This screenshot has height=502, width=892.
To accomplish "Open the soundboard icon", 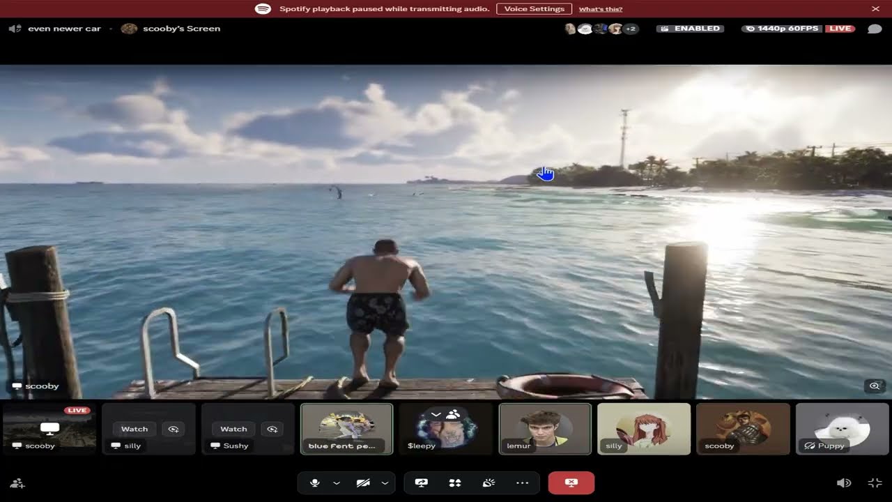I will [x=489, y=482].
